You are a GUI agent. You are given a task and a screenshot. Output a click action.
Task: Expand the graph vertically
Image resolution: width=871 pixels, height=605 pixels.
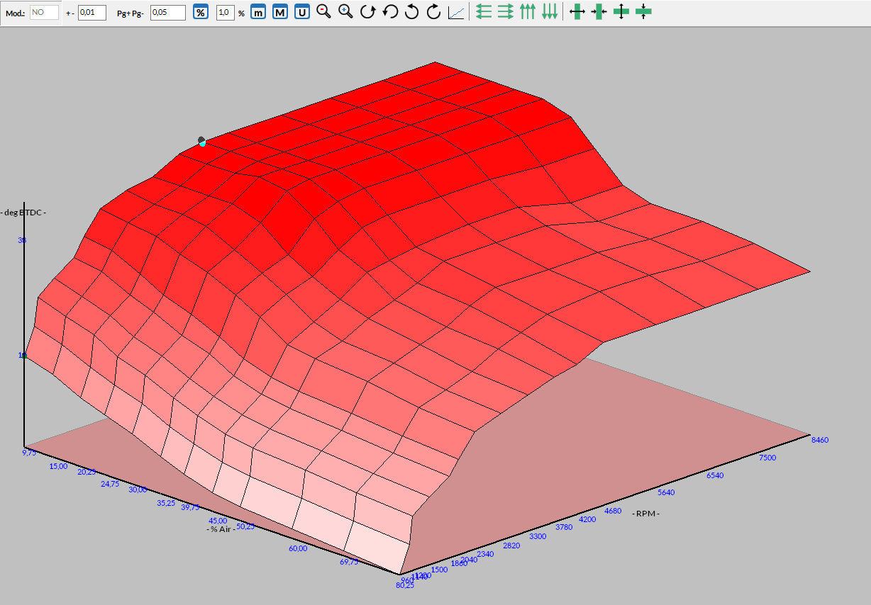point(621,12)
